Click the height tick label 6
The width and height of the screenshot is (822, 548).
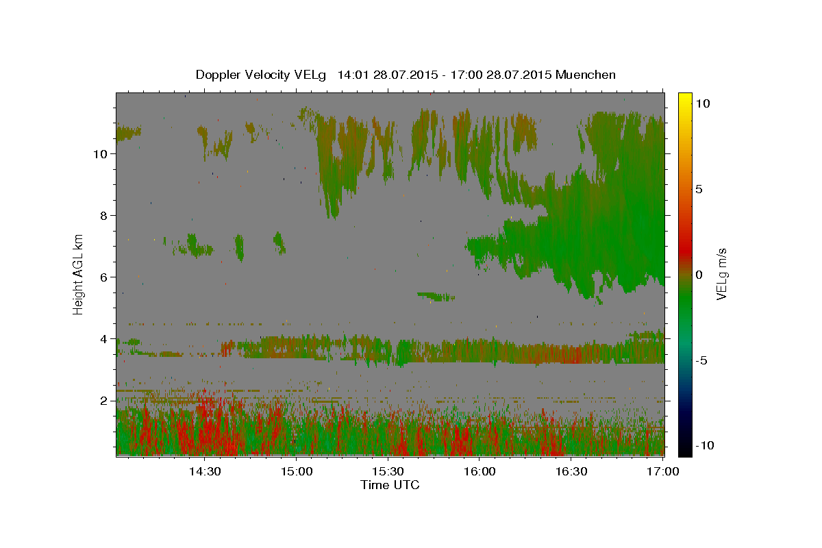pos(104,277)
